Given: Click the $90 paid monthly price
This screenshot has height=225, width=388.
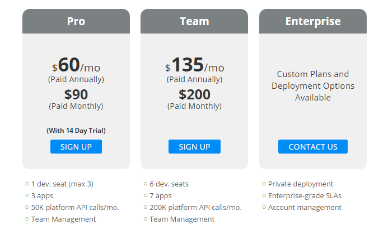Looking at the screenshot, I should [x=76, y=94].
